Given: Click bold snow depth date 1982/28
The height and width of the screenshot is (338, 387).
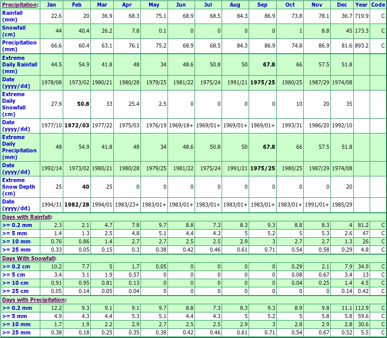Looking at the screenshot, I should pos(77,205).
